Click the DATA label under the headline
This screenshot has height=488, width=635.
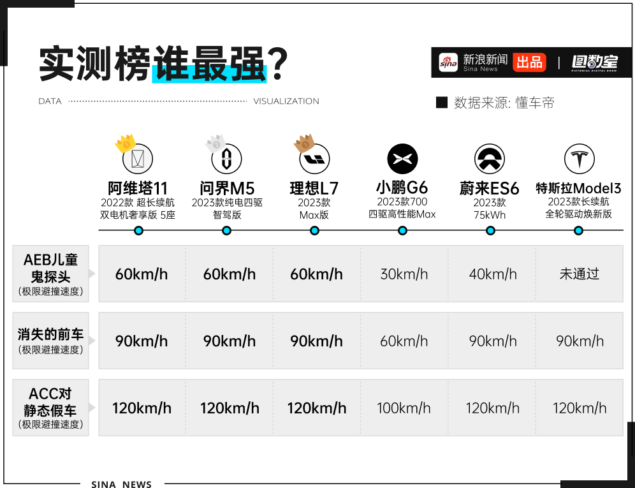(x=50, y=101)
